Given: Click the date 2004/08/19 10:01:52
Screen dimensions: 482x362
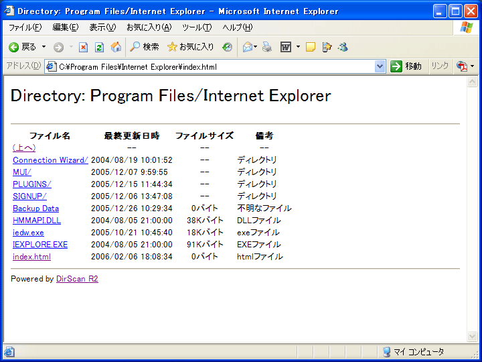Looking at the screenshot, I should 132,160.
